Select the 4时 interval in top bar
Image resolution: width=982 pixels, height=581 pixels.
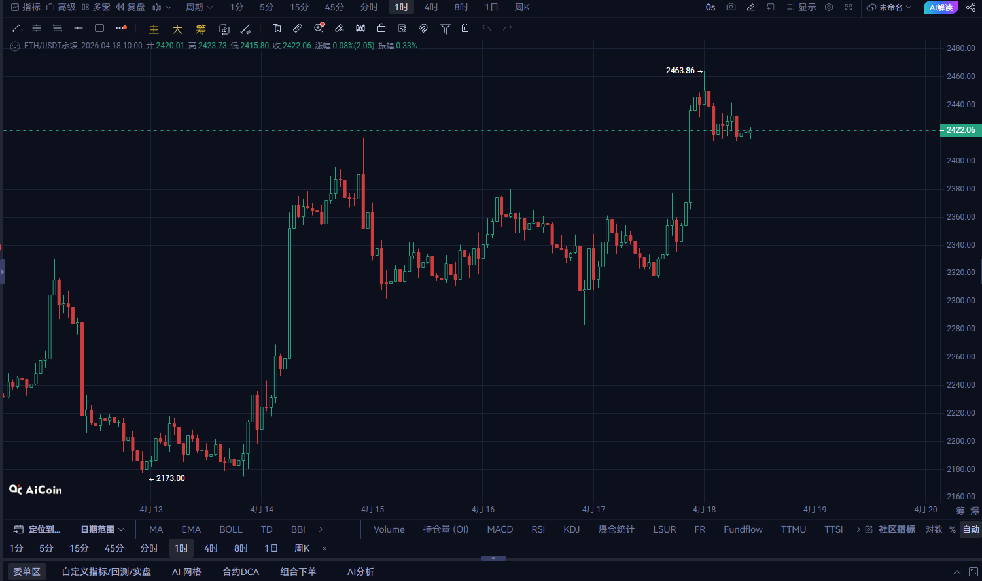point(431,7)
